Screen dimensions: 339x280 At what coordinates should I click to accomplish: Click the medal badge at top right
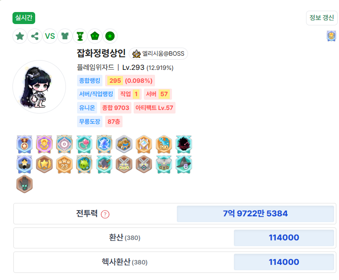(331, 36)
